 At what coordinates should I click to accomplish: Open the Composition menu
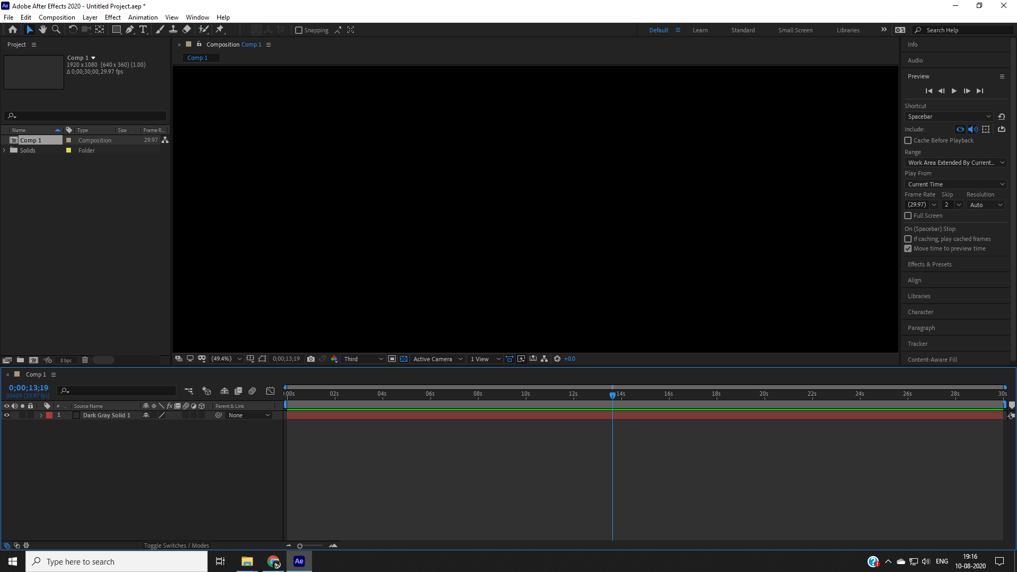pos(57,17)
